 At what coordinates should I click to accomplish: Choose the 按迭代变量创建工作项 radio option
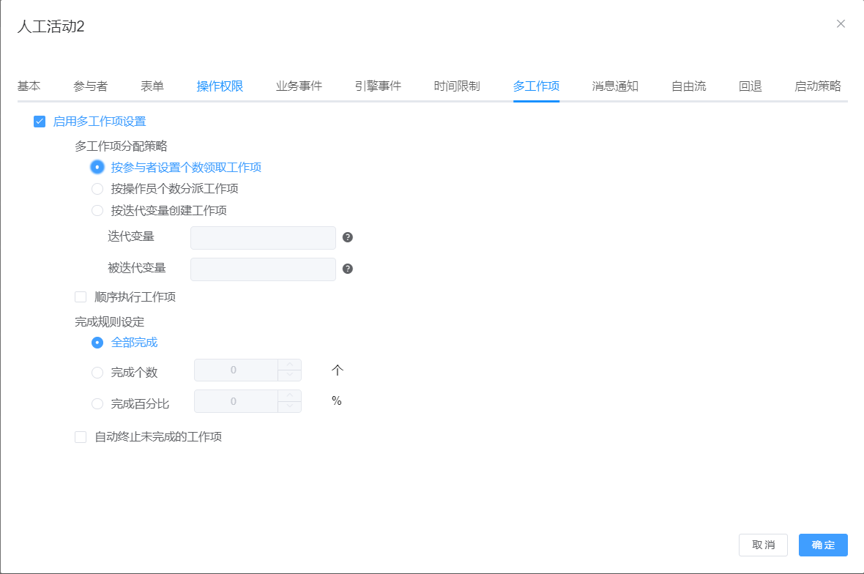(x=97, y=211)
